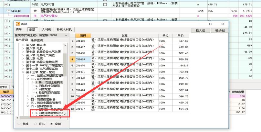Screen dimensions: 261x132
Task: Expand row 5 in the background list
Action: [x=6, y=39]
